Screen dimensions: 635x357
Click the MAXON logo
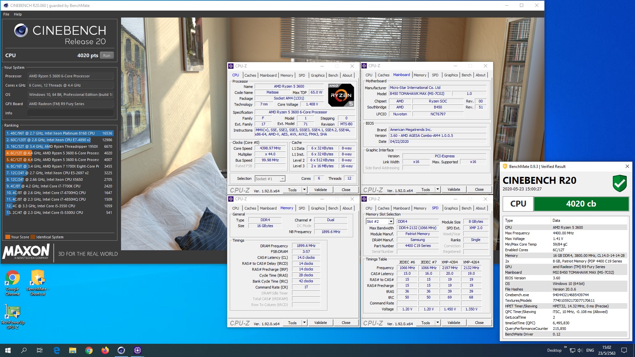tap(26, 252)
